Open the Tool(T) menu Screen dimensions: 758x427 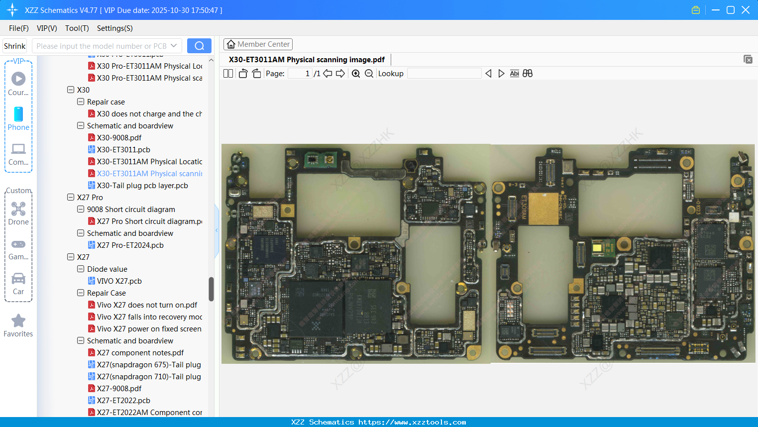tap(77, 28)
